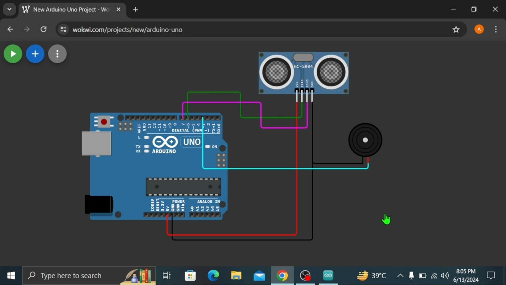Screen dimensions: 506x285
Task: Open a new browser tab
Action: 136,9
